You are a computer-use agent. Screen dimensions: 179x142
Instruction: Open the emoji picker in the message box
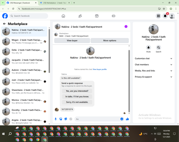click(x=122, y=119)
